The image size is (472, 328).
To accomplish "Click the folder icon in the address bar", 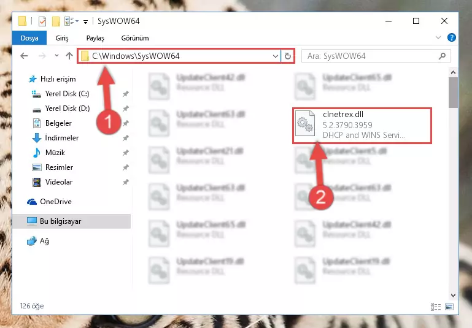I will point(85,56).
